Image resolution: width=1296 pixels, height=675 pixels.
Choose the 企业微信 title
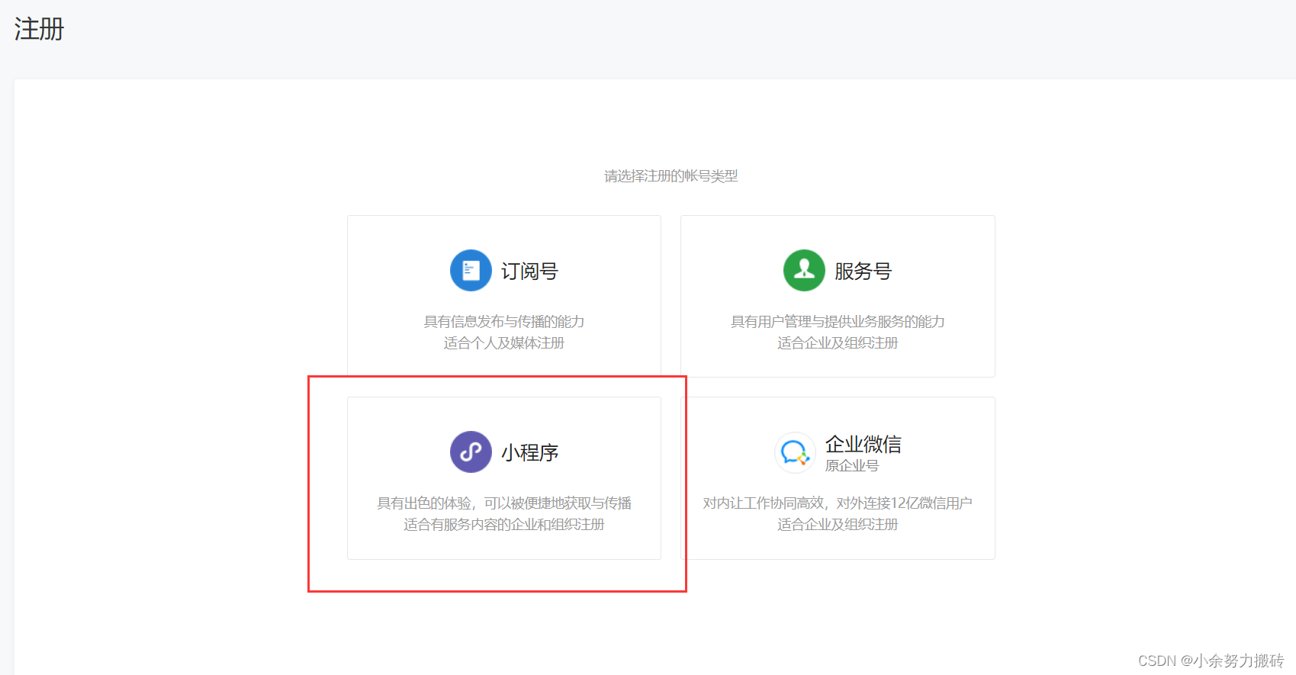(x=863, y=444)
